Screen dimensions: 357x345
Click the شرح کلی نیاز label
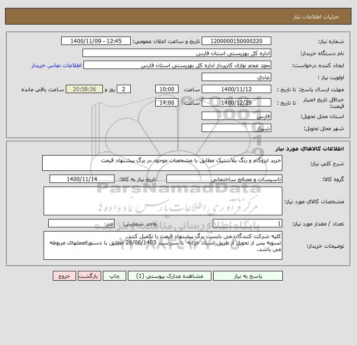327,164
